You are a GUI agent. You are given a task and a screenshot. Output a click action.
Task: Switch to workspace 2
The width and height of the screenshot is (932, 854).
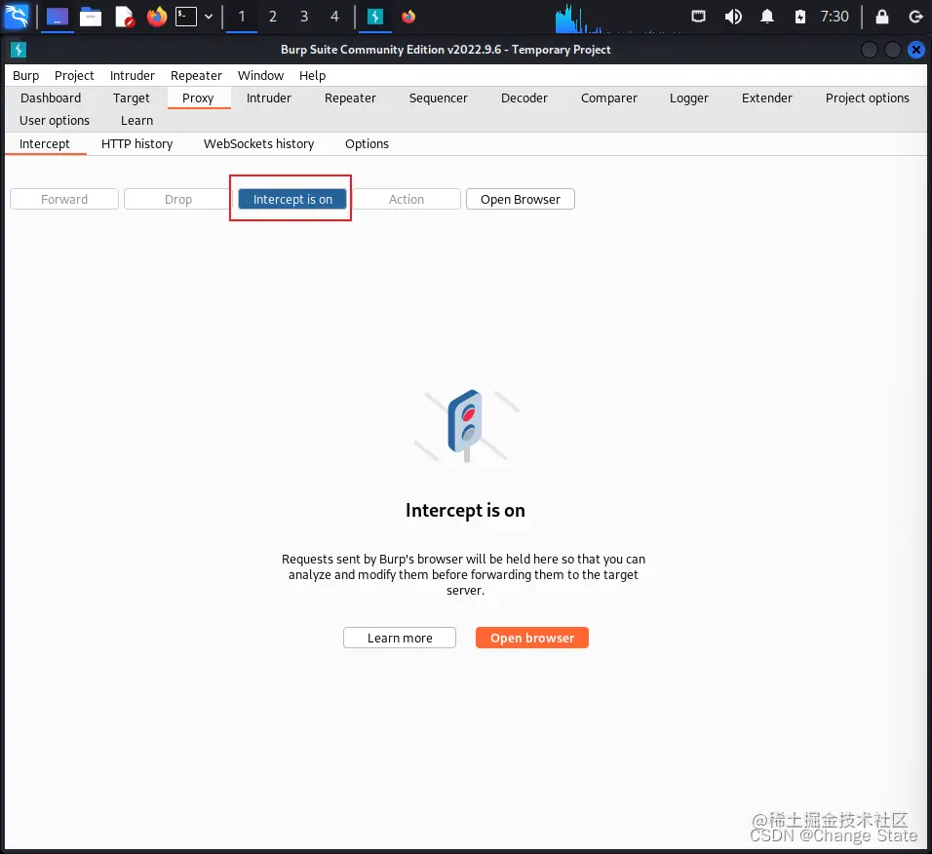pos(273,17)
